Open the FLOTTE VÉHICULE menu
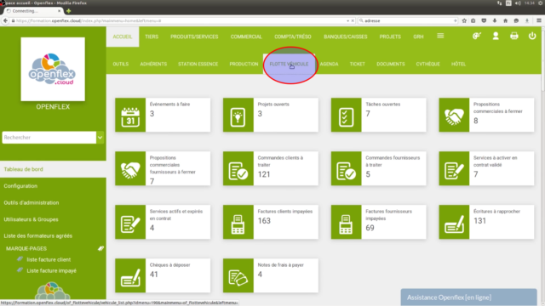Screen dimensions: 545x306 [x=289, y=65]
